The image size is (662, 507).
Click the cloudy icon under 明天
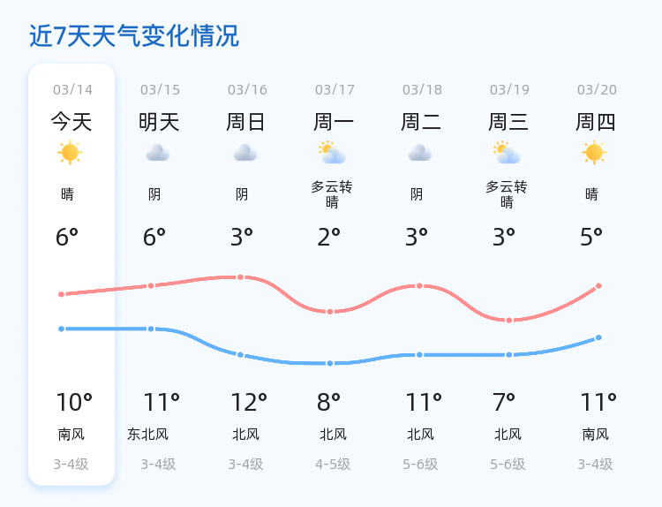click(x=158, y=153)
